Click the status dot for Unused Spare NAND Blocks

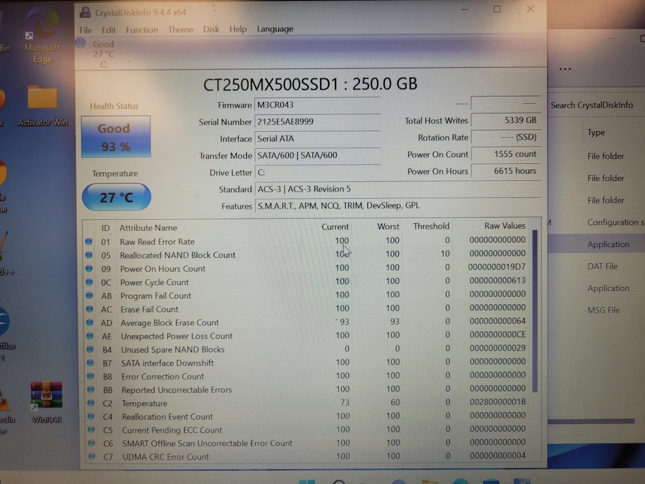[90, 349]
